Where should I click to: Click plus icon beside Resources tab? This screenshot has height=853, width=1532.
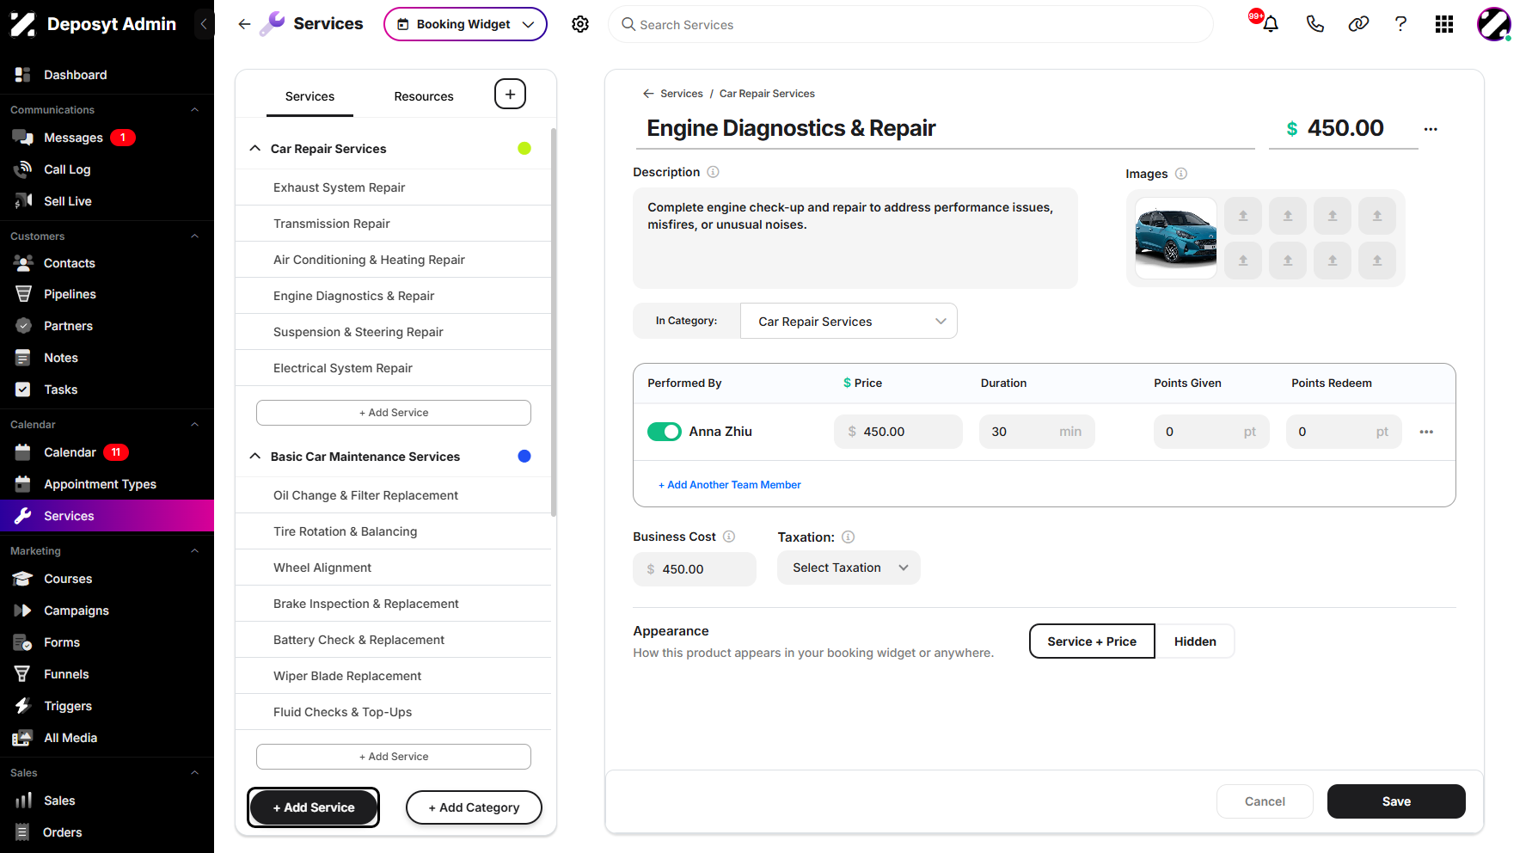510,94
